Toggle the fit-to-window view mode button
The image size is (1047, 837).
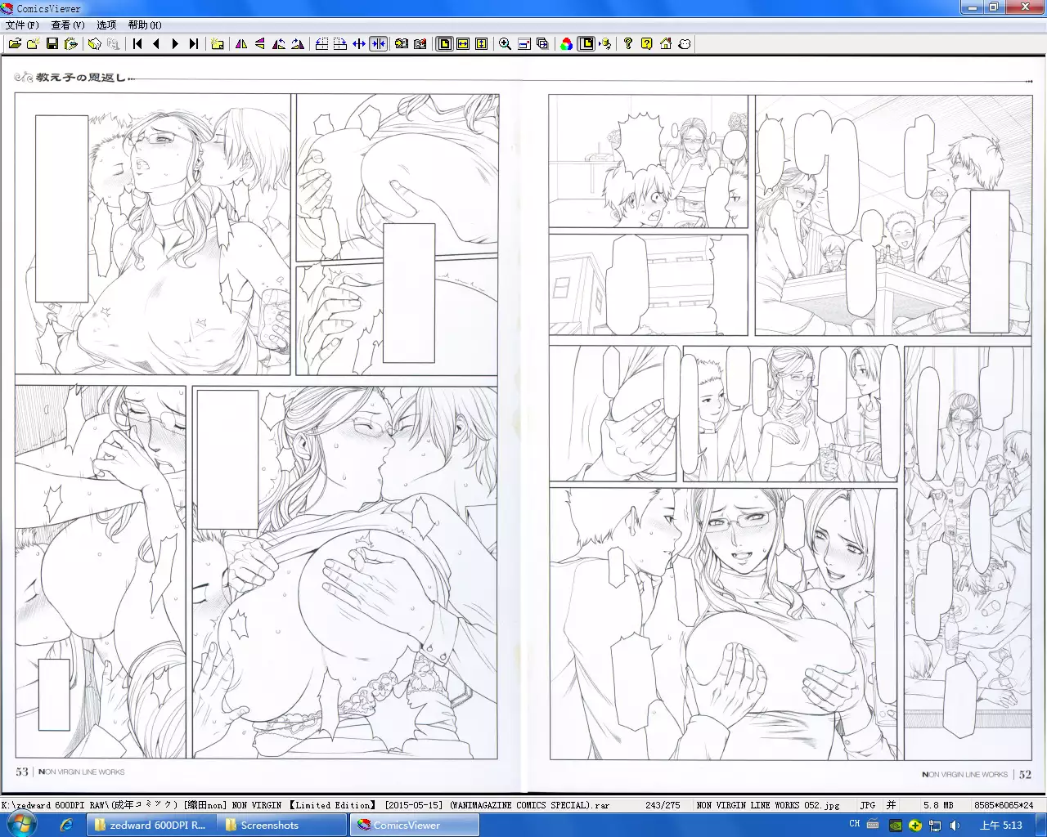tap(444, 44)
